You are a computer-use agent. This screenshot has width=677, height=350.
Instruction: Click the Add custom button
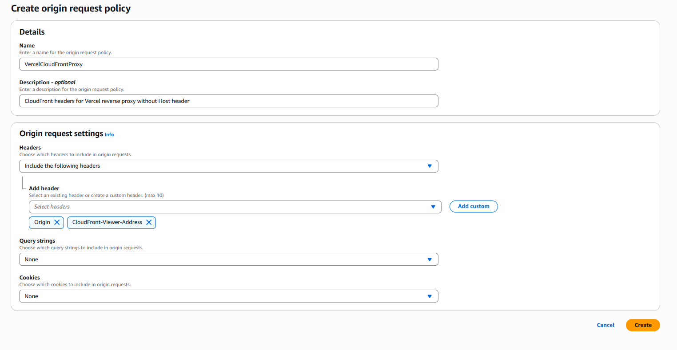point(473,206)
